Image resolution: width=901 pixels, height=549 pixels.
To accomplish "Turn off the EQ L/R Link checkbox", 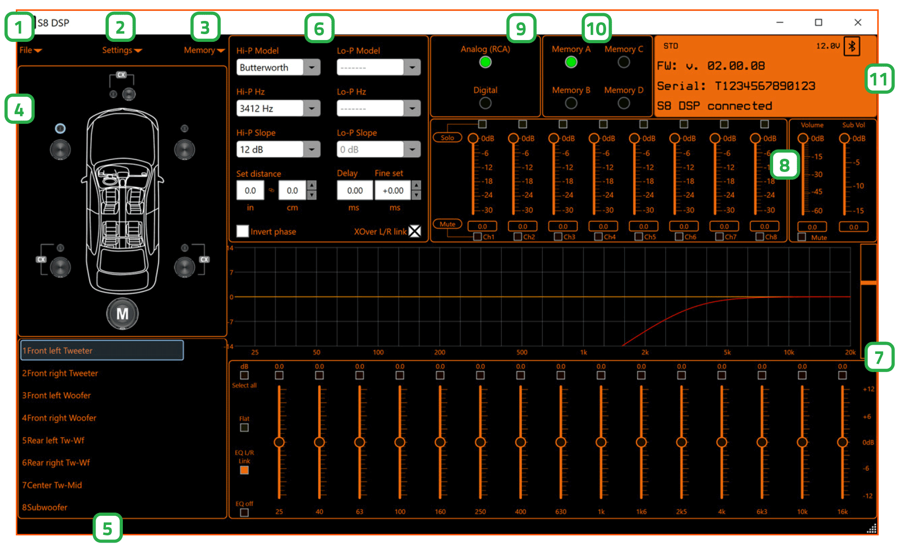I will (x=244, y=470).
